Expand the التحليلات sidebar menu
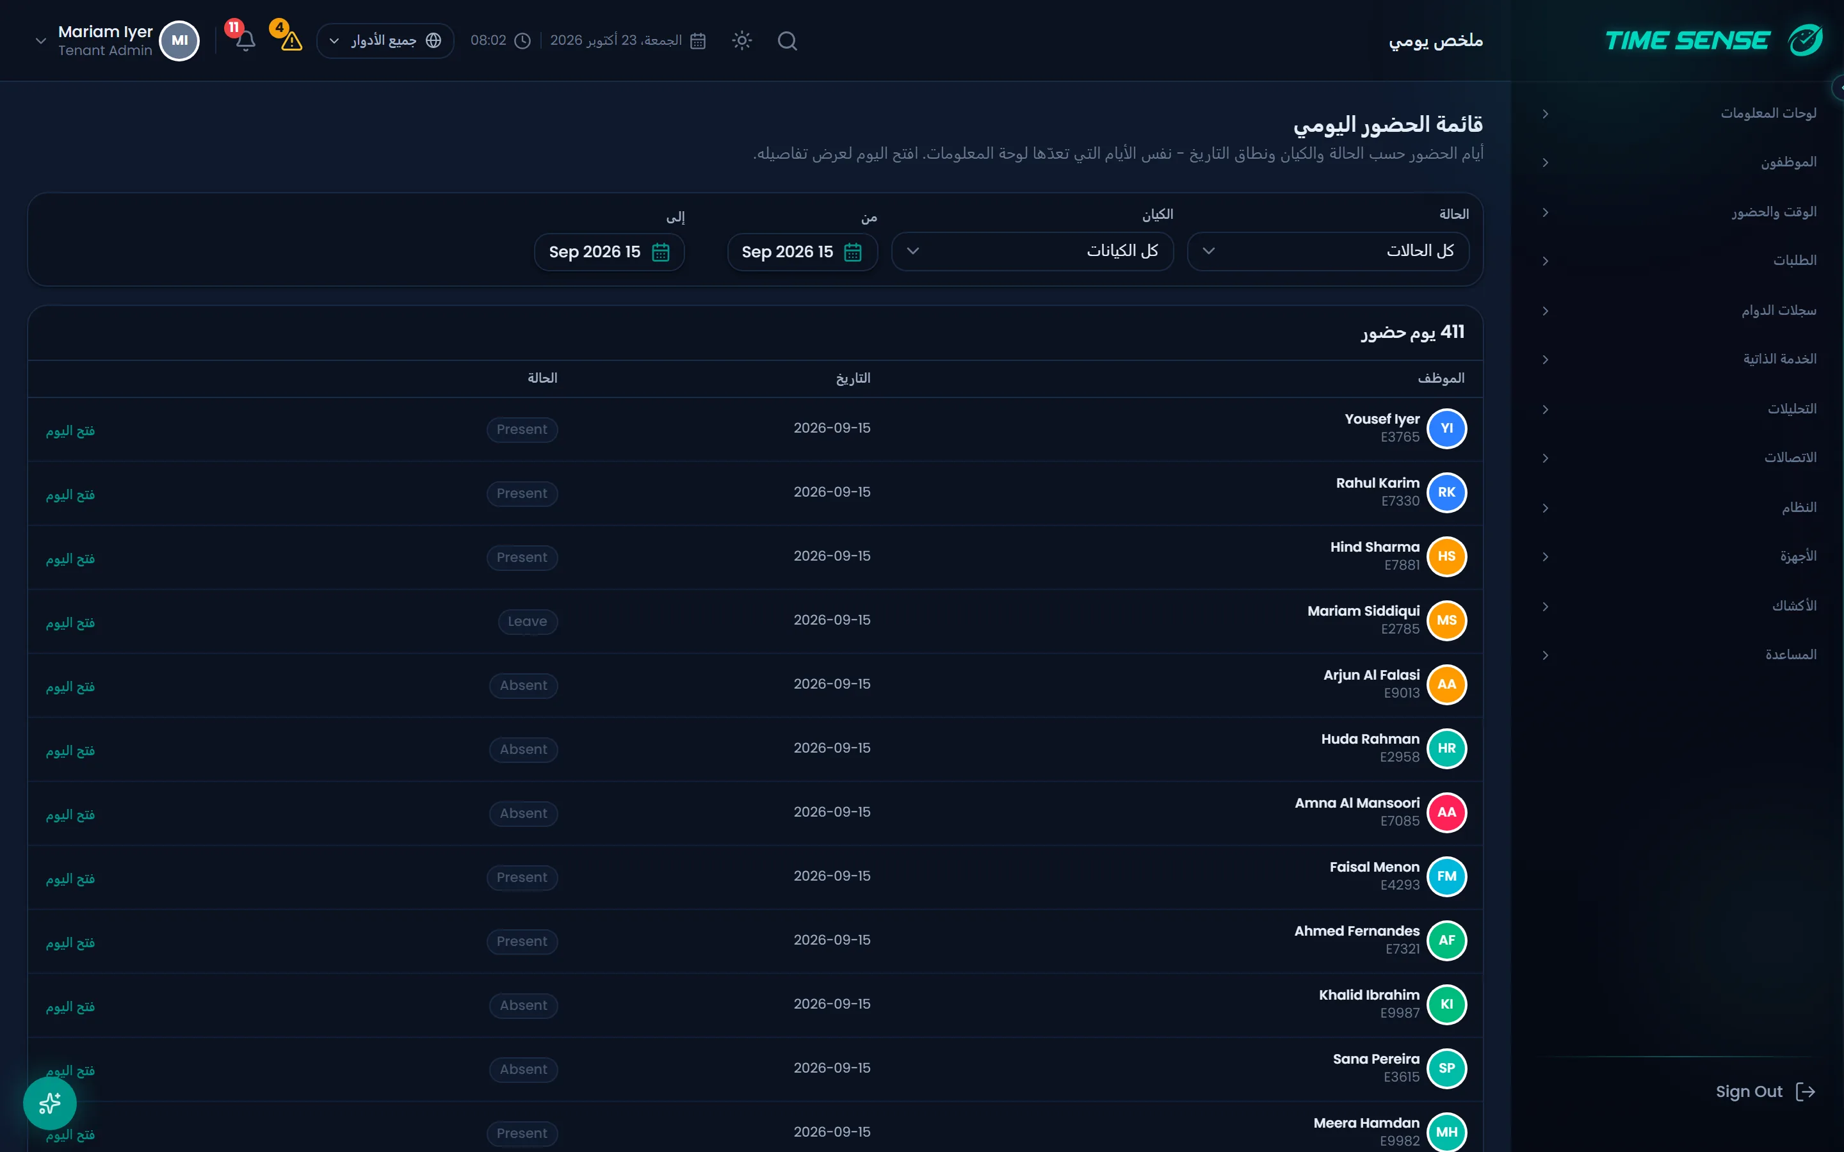 point(1679,409)
